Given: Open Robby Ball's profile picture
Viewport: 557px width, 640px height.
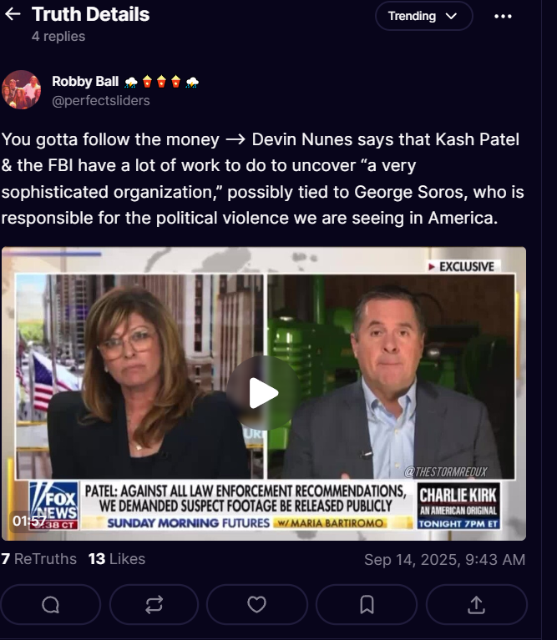Looking at the screenshot, I should tap(21, 90).
